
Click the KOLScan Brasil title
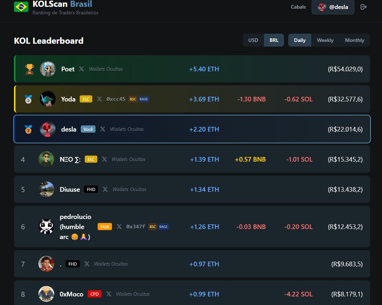coord(62,4)
